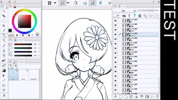The height and width of the screenshot is (100, 178).
Task: Collapse the left tool palette with double chevron
Action: (x=1, y=2)
